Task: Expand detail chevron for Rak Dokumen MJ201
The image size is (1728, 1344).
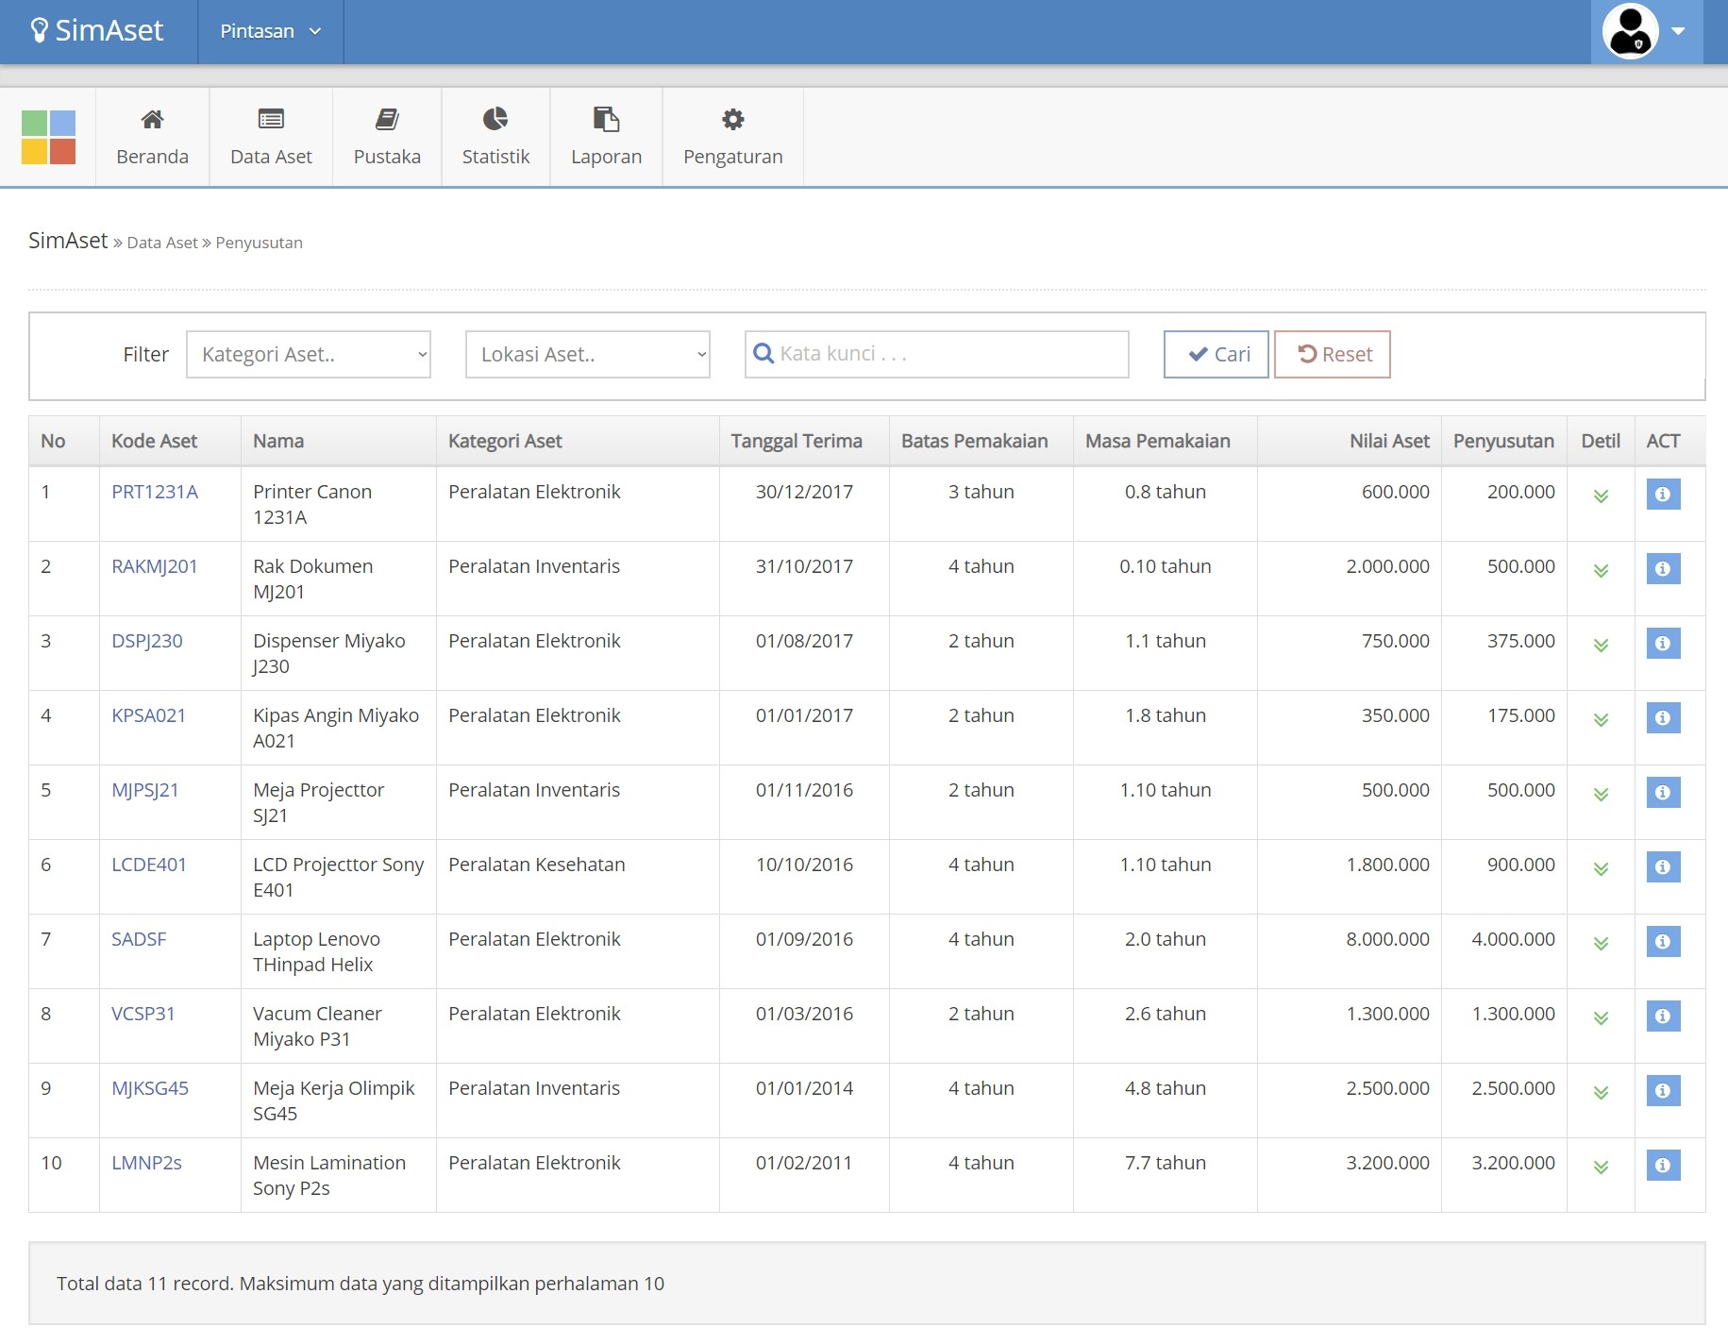Action: pos(1601,571)
